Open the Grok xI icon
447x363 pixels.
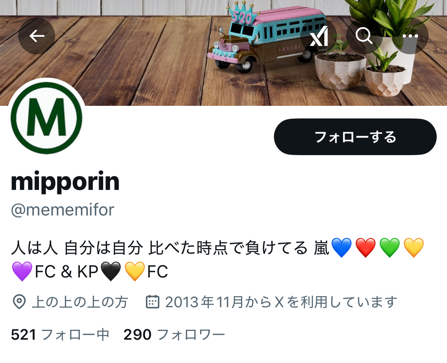click(318, 36)
